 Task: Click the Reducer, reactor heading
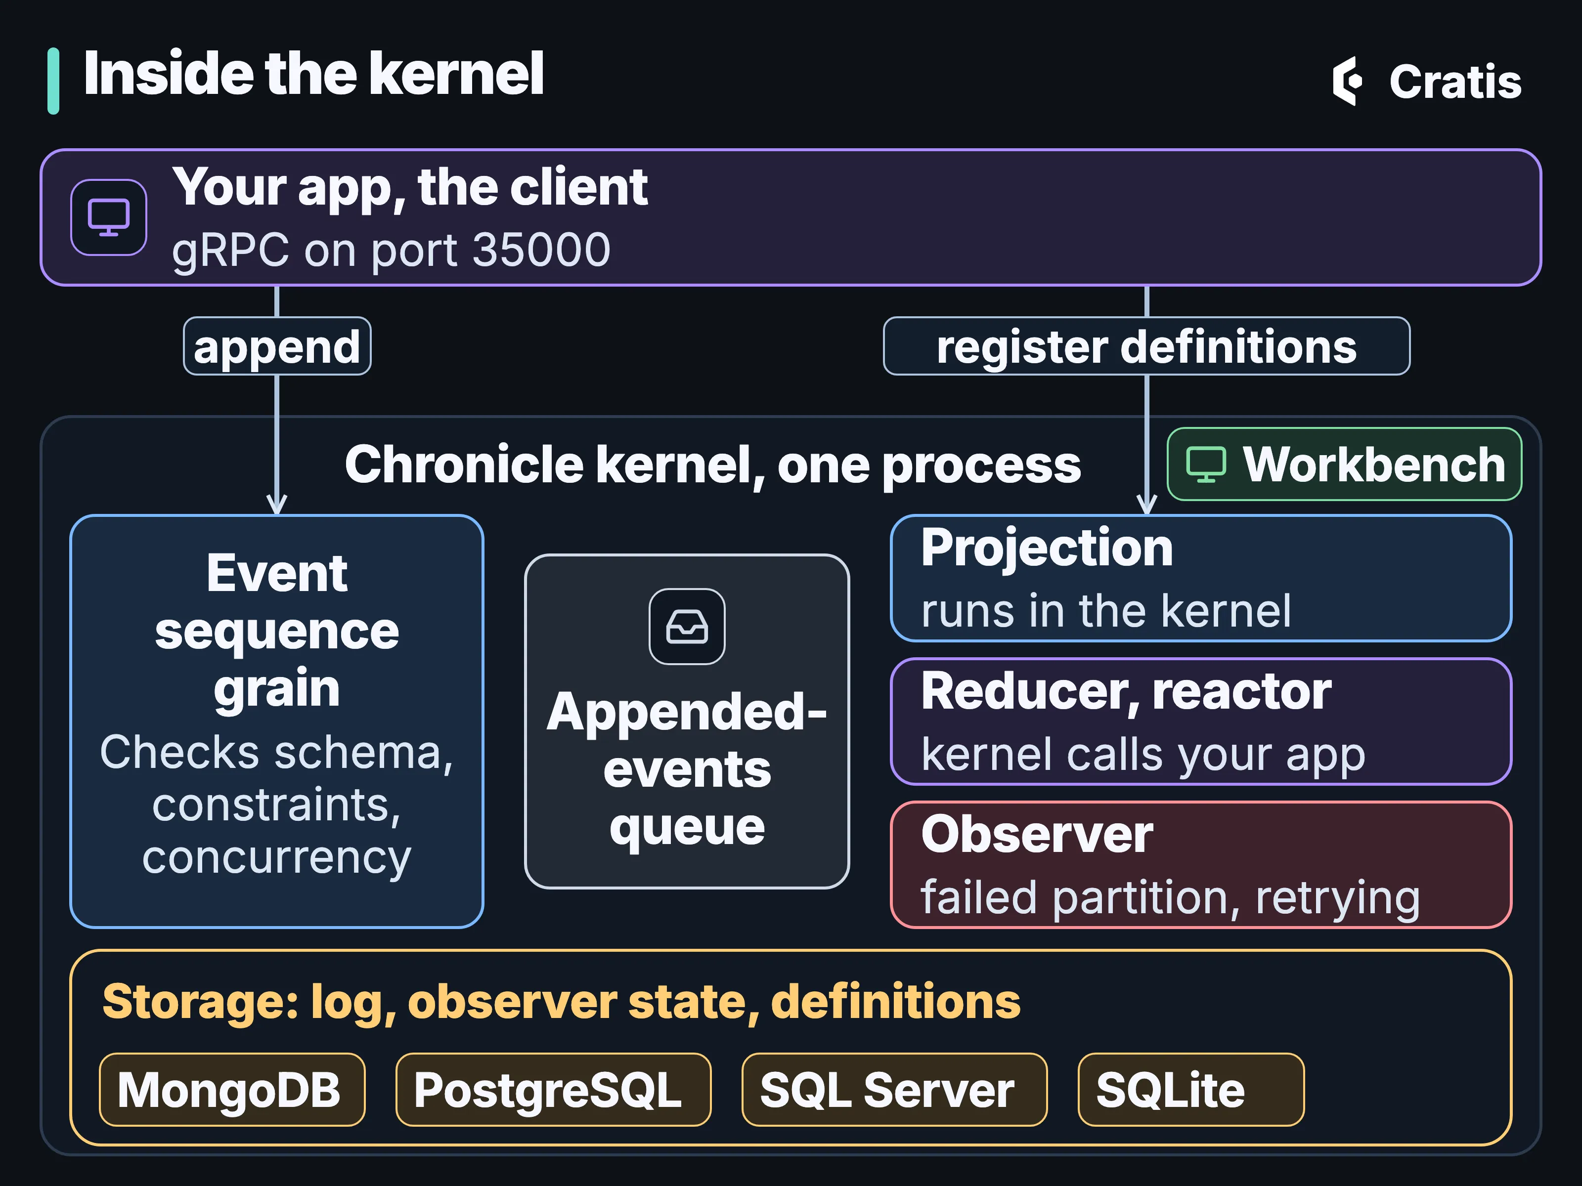pos(1126,691)
